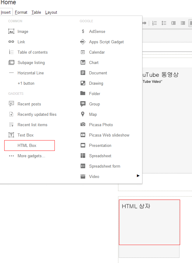
Task: Click the Recently updated files label
Action: 37,114
